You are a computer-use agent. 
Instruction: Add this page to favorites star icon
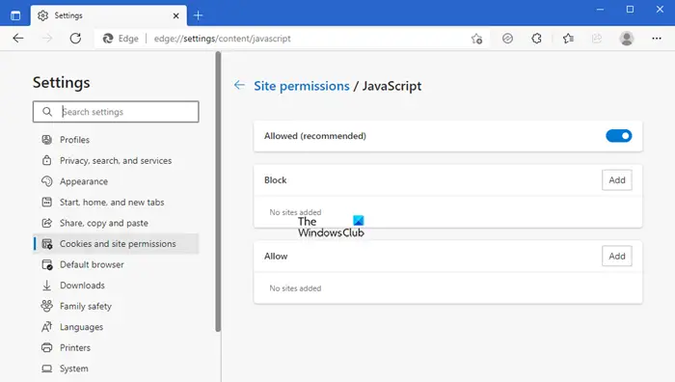click(476, 39)
